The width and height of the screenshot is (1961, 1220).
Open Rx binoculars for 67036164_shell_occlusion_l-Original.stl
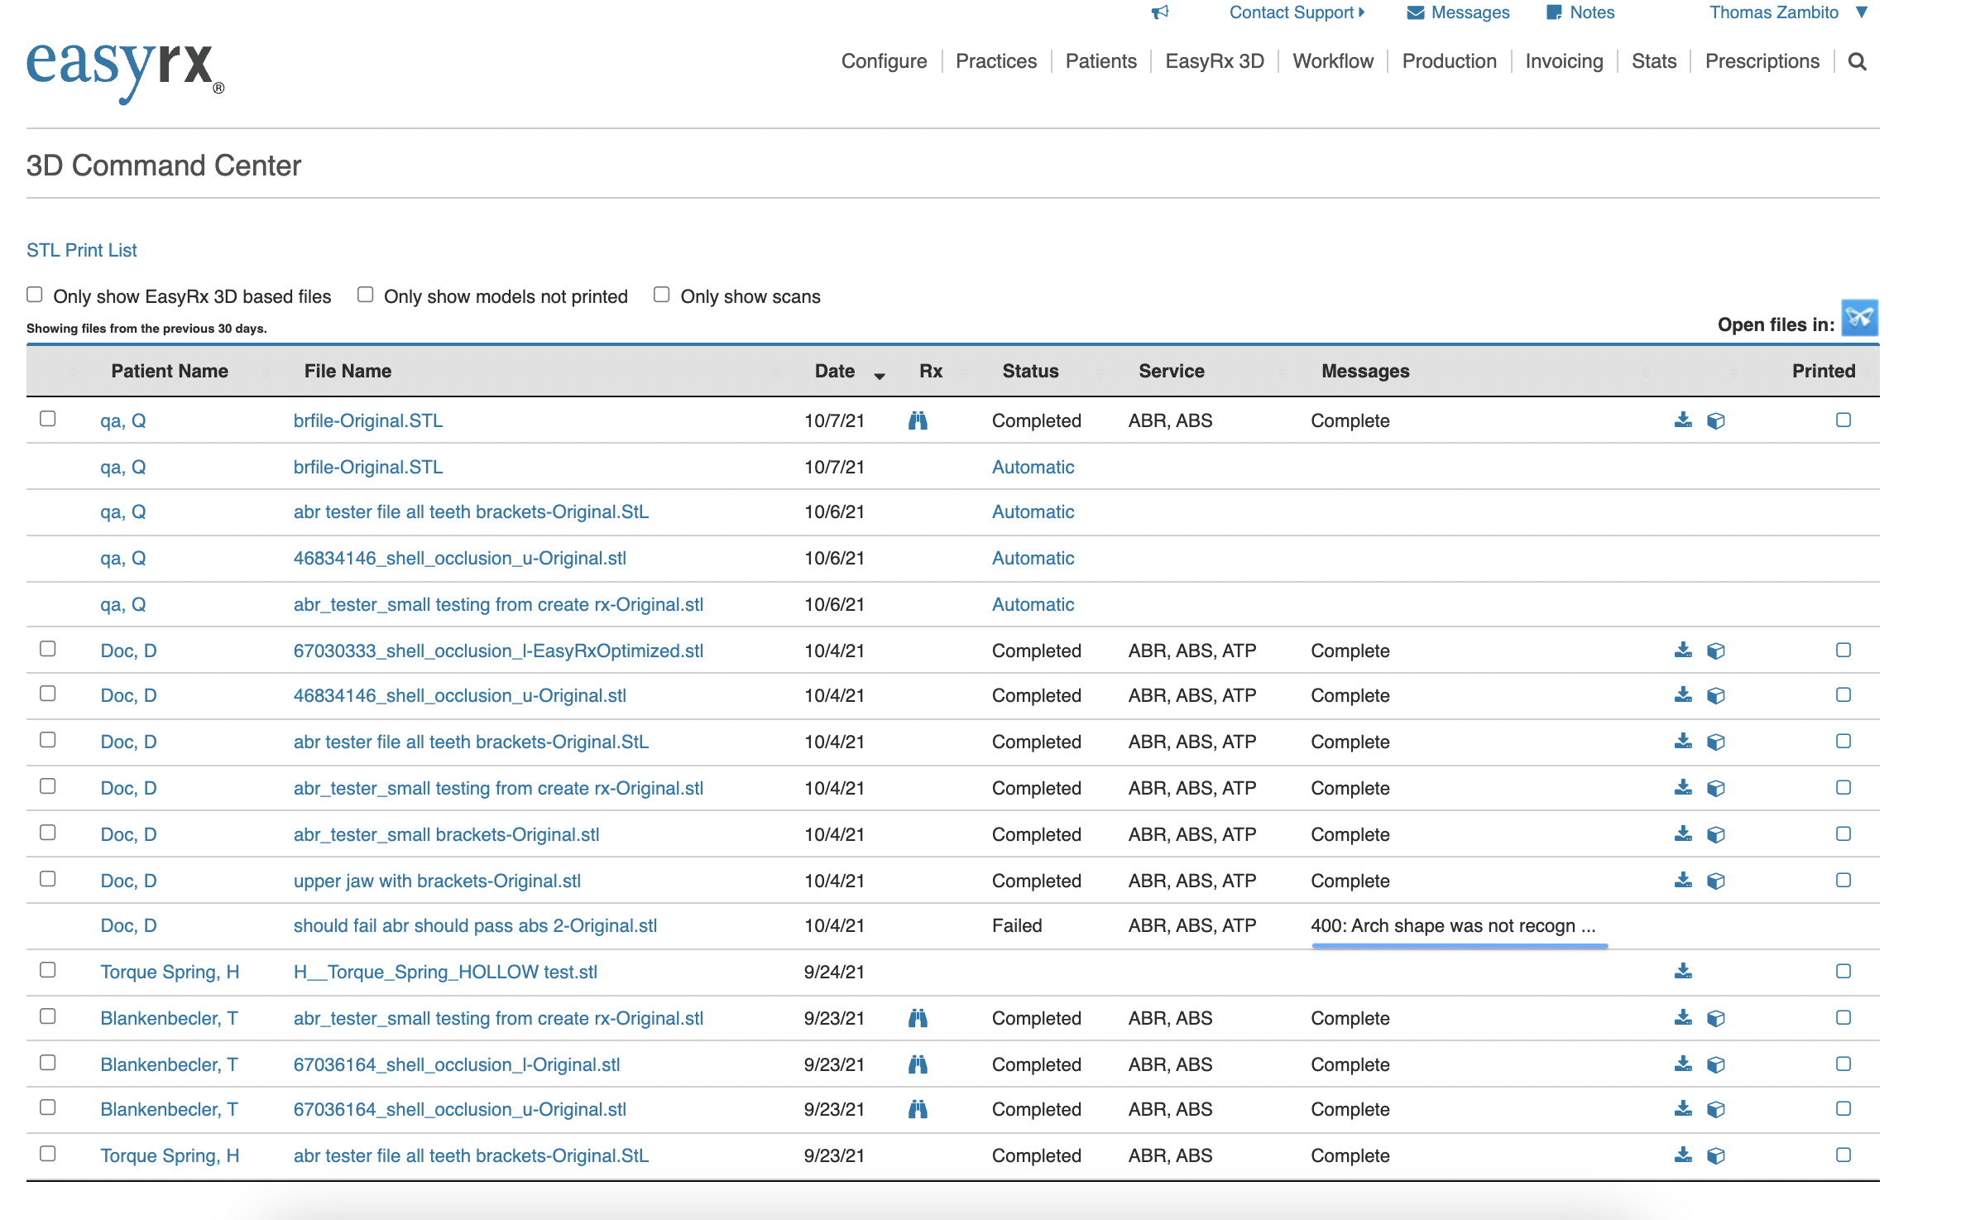918,1064
